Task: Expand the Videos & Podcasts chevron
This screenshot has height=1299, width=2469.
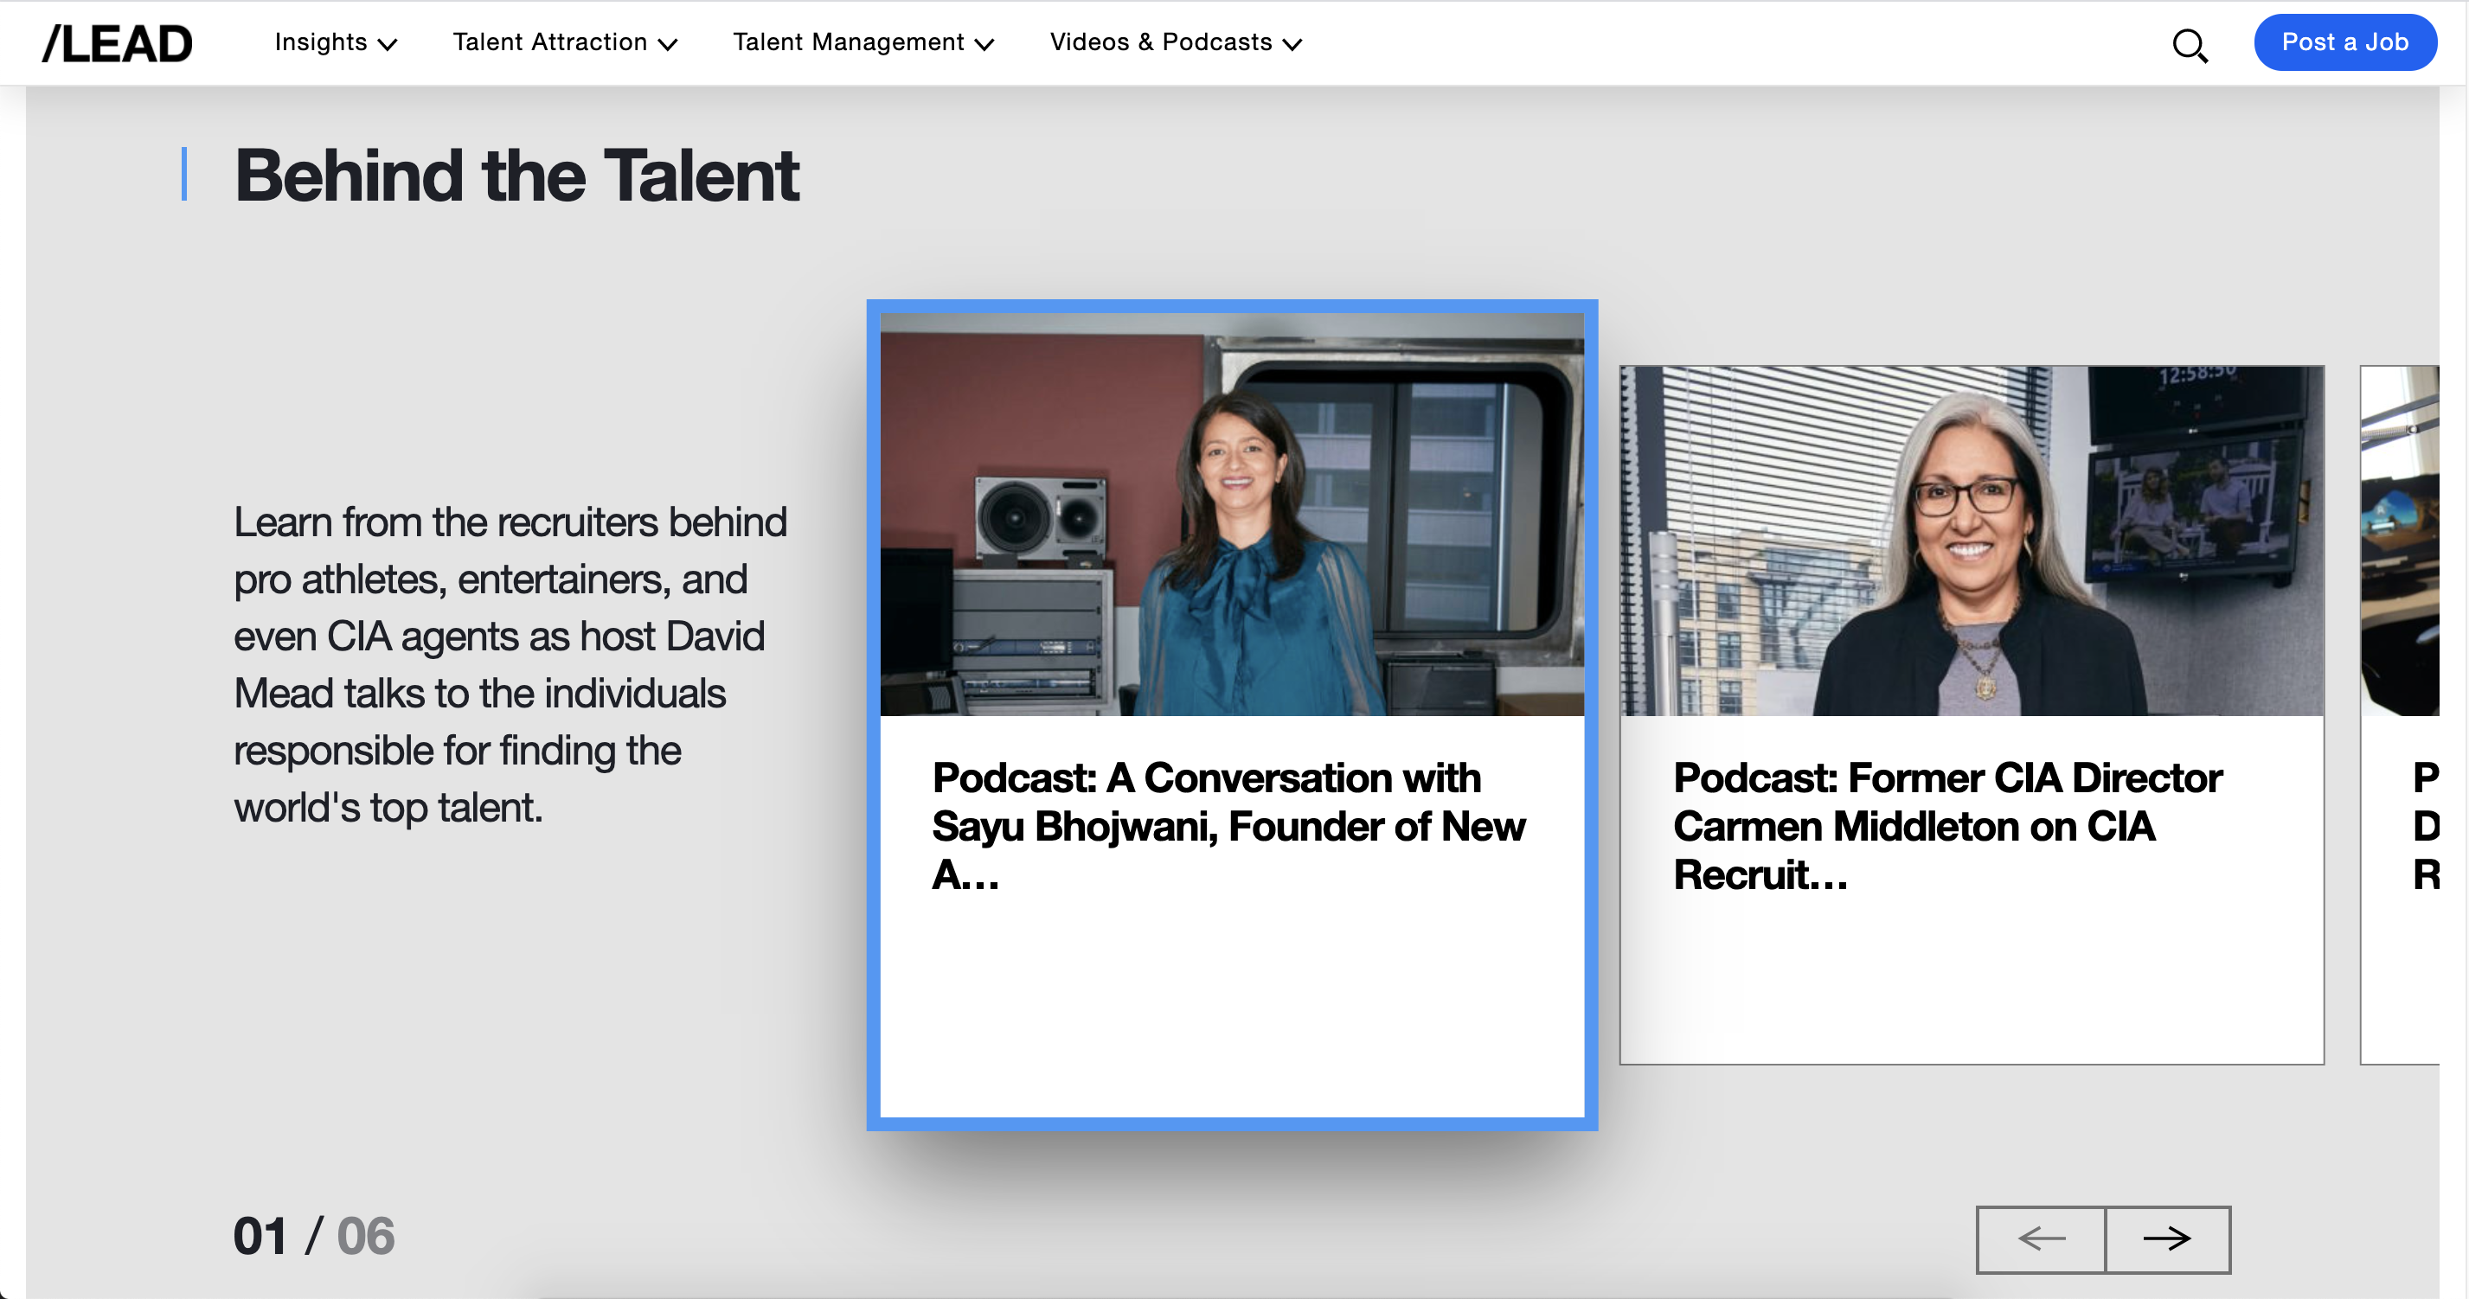Action: pyautogui.click(x=1292, y=44)
